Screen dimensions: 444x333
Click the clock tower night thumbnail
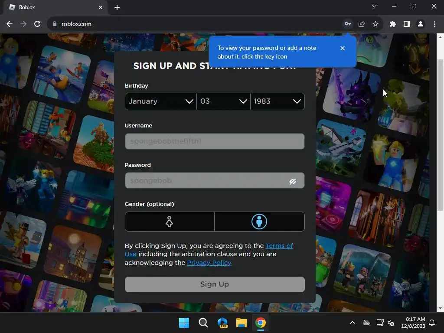[x=73, y=254]
